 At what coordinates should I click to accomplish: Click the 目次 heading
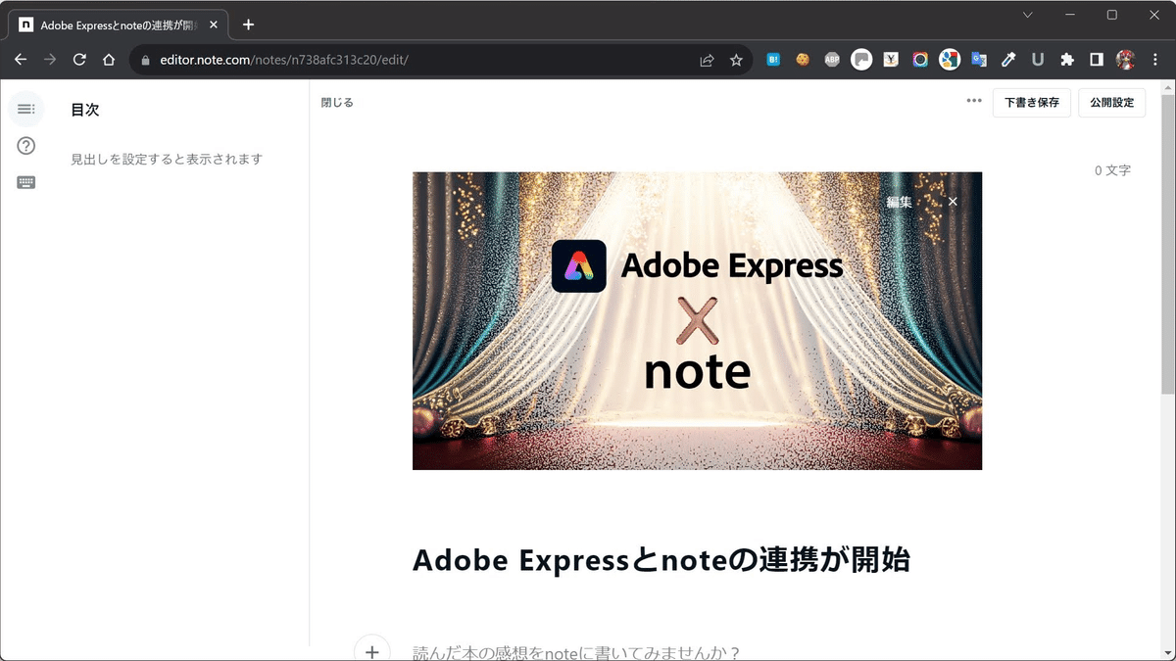tap(85, 110)
